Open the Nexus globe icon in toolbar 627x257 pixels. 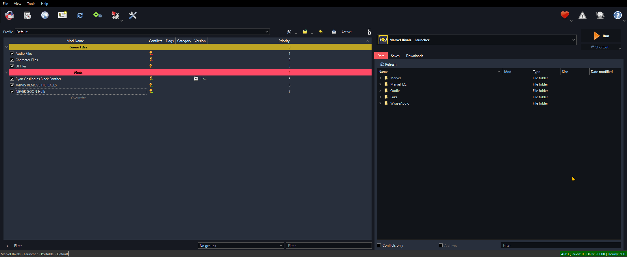tap(45, 15)
